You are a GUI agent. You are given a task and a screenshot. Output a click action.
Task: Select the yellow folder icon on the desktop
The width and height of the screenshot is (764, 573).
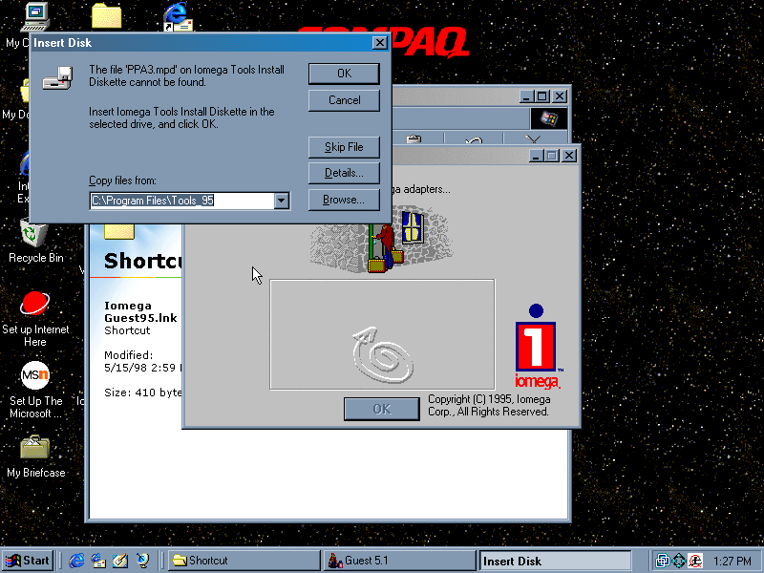(x=106, y=16)
